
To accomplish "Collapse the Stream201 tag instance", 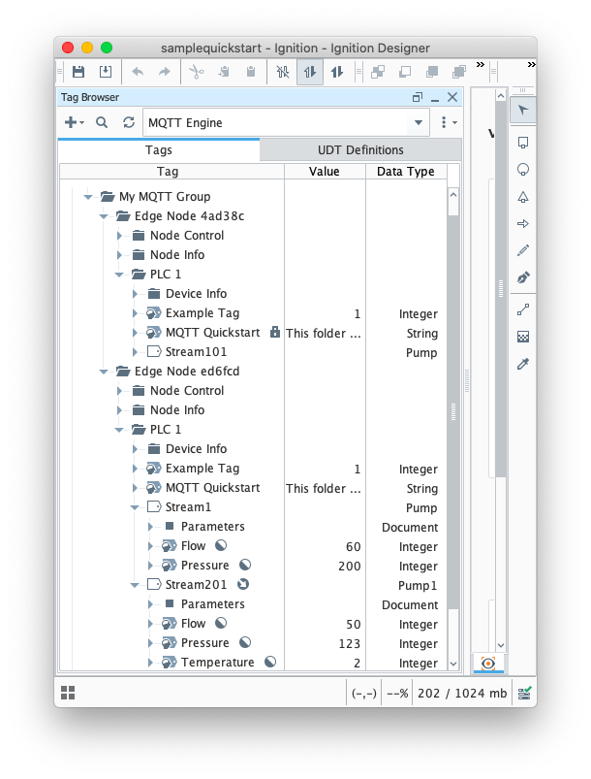I will click(x=134, y=585).
